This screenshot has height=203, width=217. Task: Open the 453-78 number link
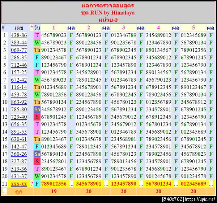tap(19, 95)
